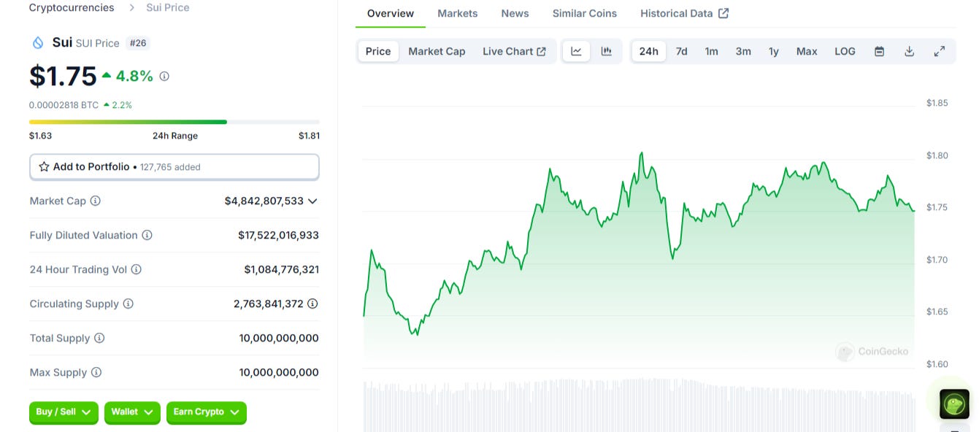Select 1m time range

(x=711, y=51)
